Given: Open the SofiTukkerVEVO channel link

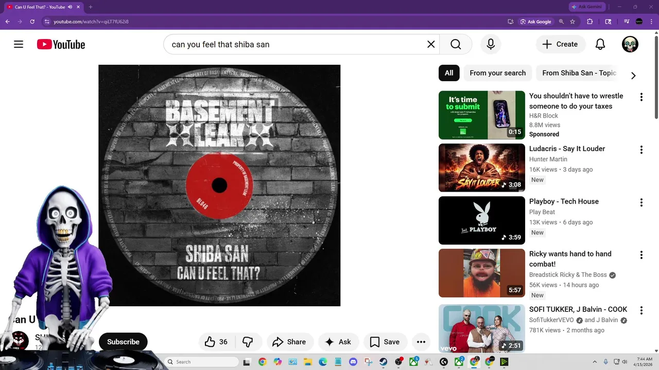Looking at the screenshot, I should coord(551,320).
